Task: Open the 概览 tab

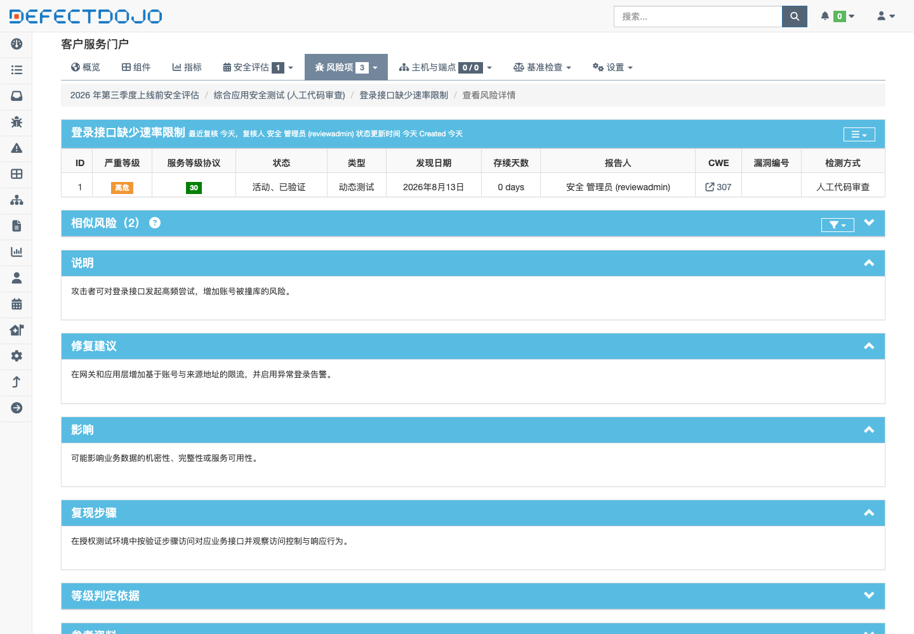Action: pyautogui.click(x=86, y=67)
